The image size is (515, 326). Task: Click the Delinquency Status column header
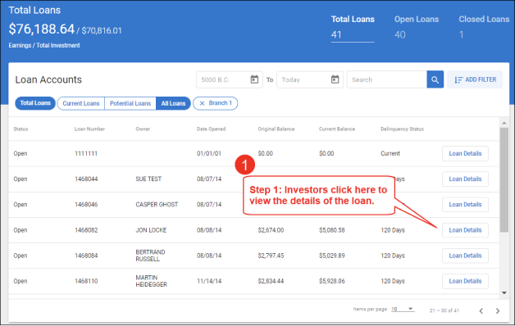(x=402, y=129)
